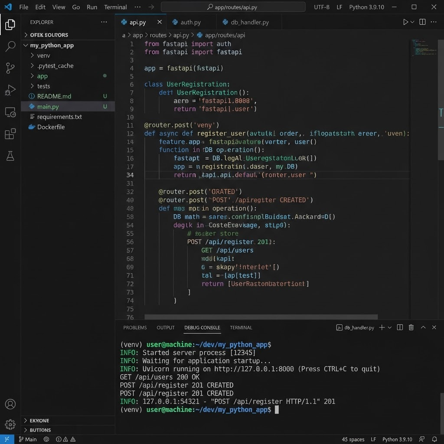Image resolution: width=444 pixels, height=444 pixels.
Task: Split the terminal panel
Action: click(400, 327)
